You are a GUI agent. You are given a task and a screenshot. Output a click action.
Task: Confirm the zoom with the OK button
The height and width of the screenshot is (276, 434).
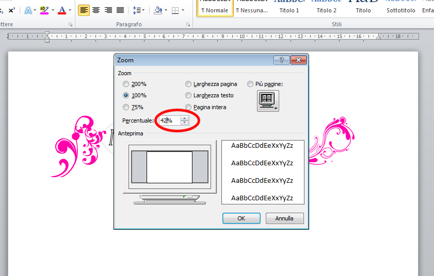pos(241,218)
